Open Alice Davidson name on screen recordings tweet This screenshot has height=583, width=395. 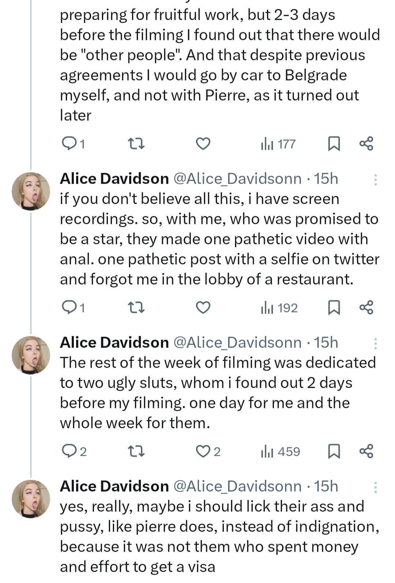(x=114, y=178)
